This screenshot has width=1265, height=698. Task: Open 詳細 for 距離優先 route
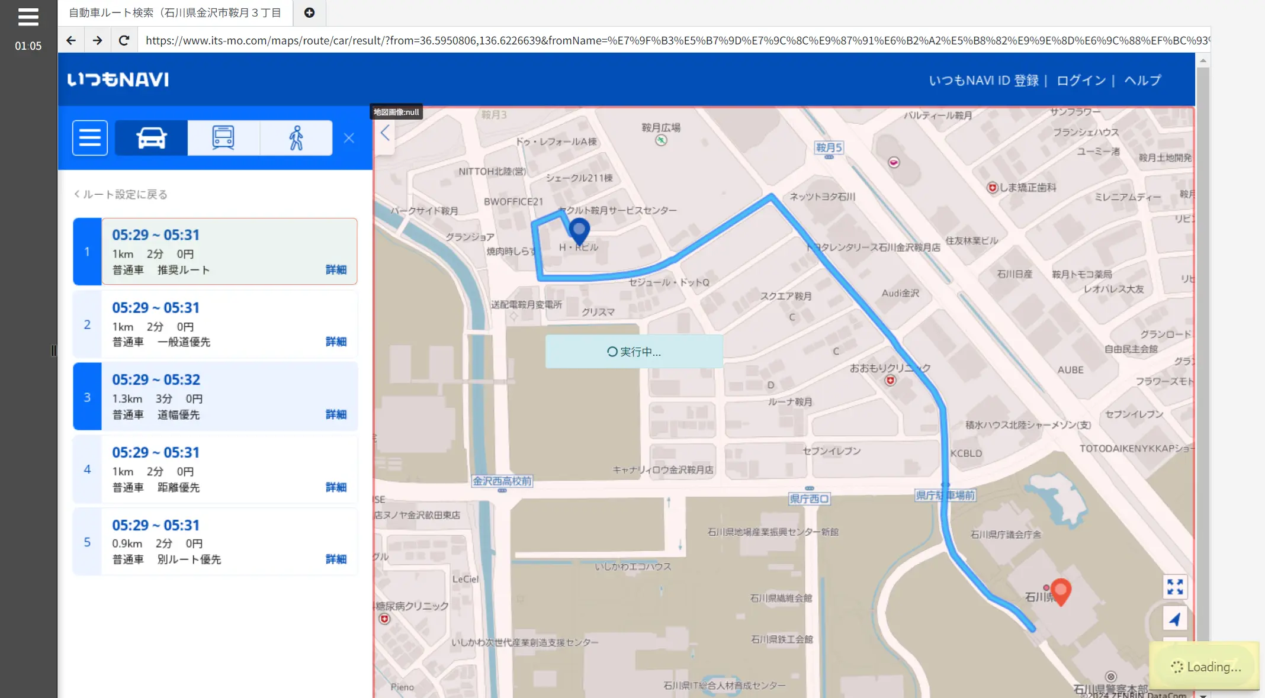(336, 488)
